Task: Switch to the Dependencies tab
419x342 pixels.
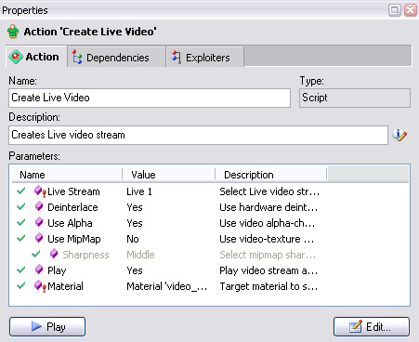Action: 116,57
